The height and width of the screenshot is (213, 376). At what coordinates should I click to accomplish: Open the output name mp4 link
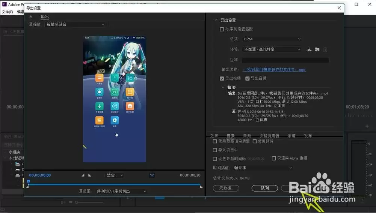point(274,70)
